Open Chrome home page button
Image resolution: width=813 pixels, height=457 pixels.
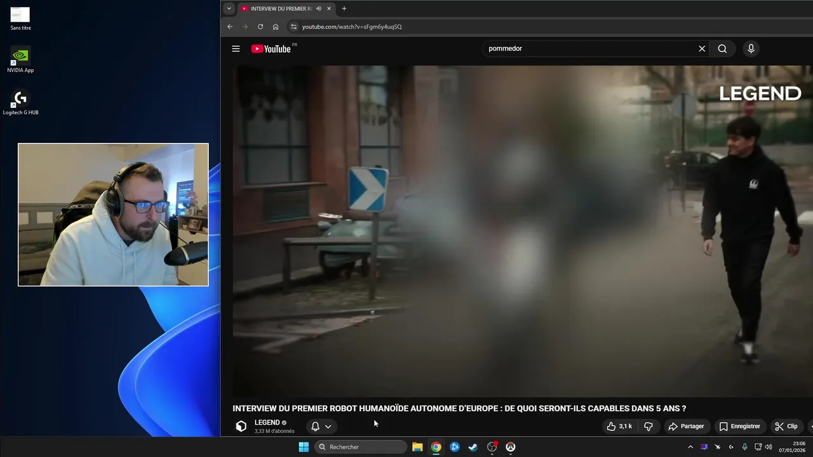276,27
